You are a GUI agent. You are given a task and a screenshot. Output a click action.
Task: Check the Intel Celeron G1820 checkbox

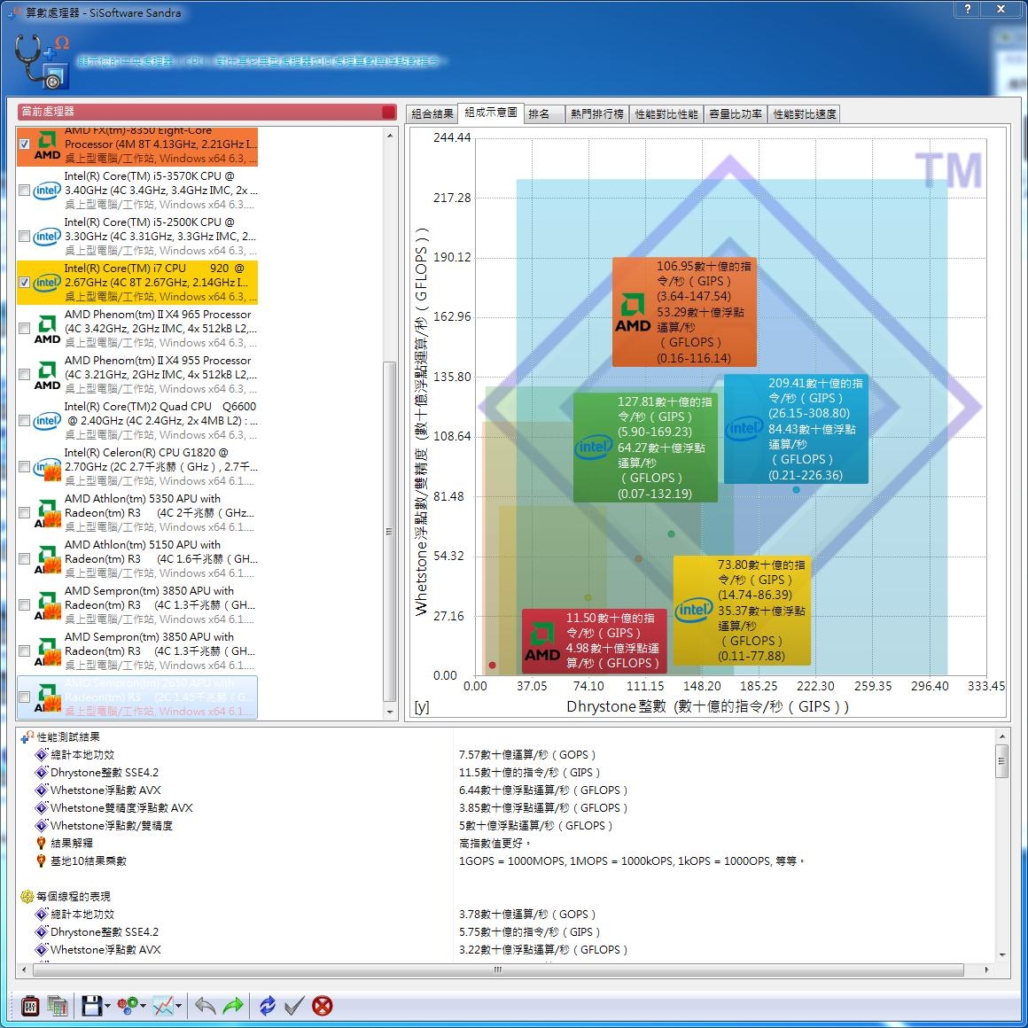coord(24,467)
